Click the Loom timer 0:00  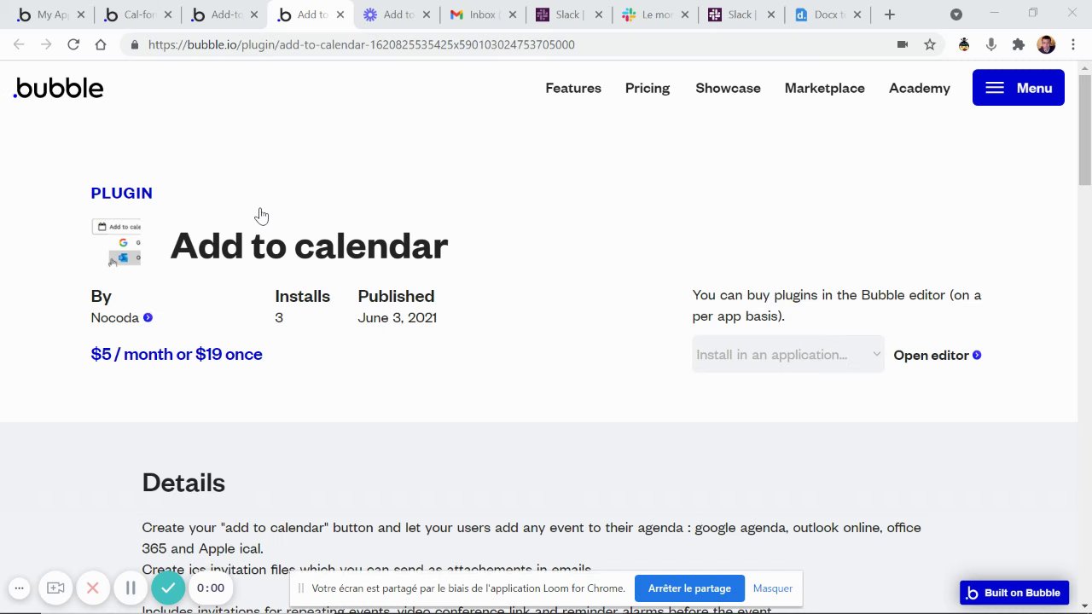[x=211, y=588]
